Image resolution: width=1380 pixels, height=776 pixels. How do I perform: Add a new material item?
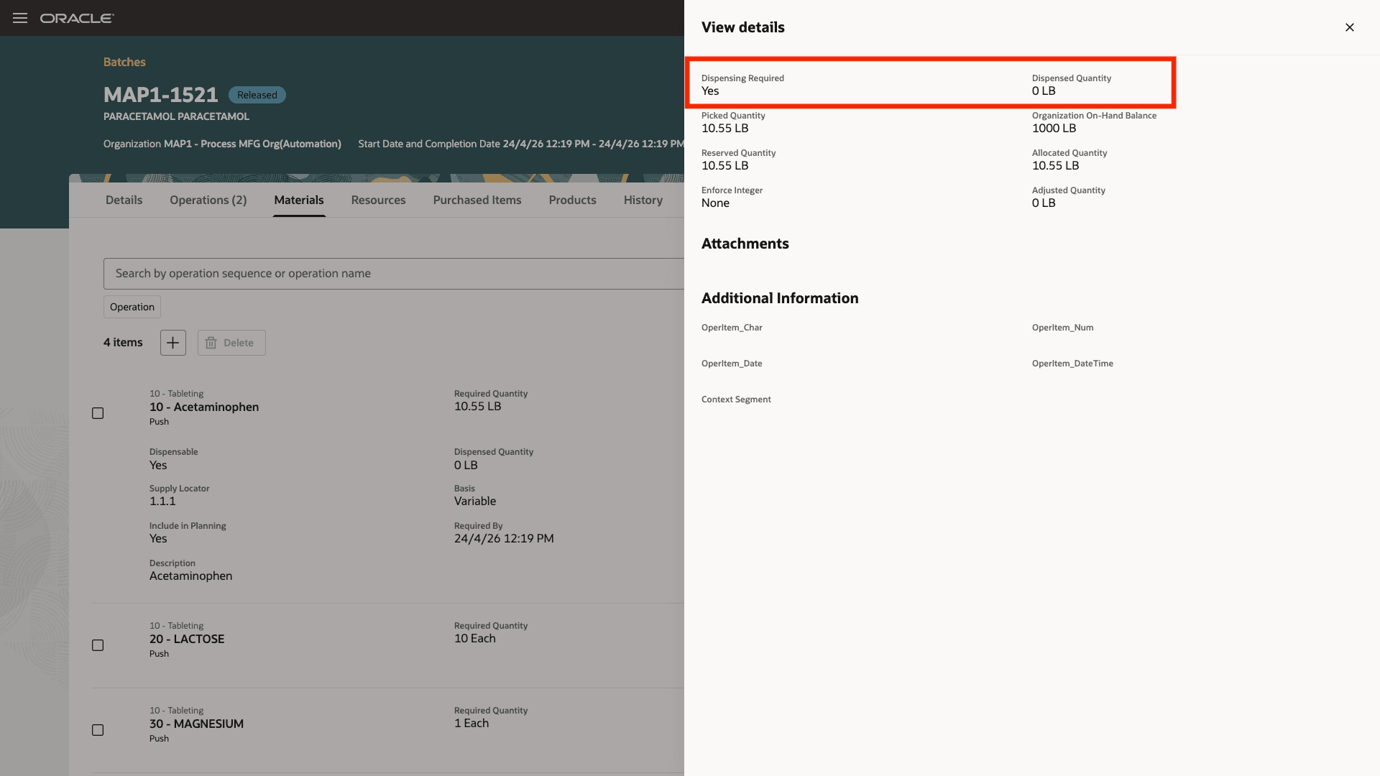click(x=172, y=343)
